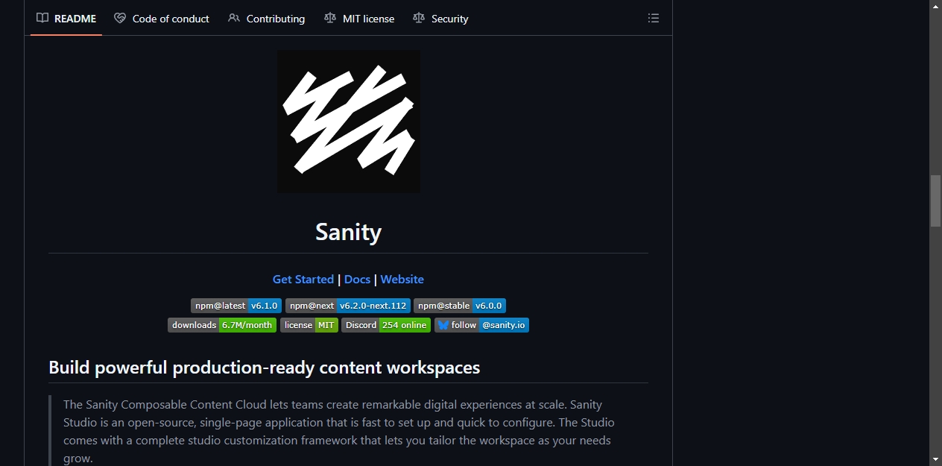Click the follow @sanity.io badge
942x466 pixels.
(482, 325)
